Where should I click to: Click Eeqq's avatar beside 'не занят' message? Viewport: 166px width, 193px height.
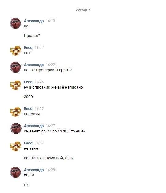(15, 146)
